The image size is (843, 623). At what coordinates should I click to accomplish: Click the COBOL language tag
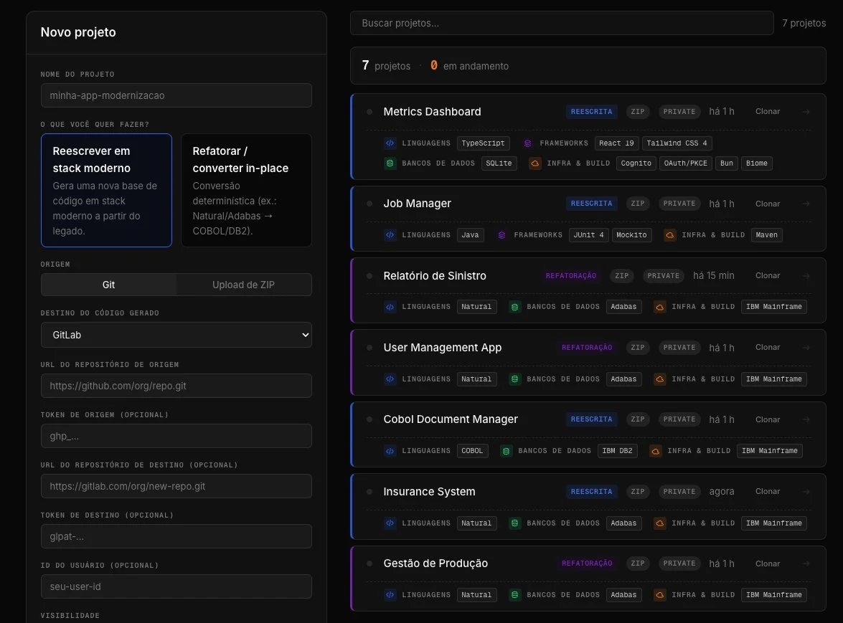click(472, 451)
